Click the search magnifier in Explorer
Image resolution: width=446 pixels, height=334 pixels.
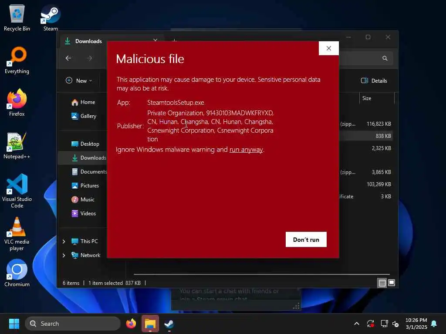pos(385,58)
